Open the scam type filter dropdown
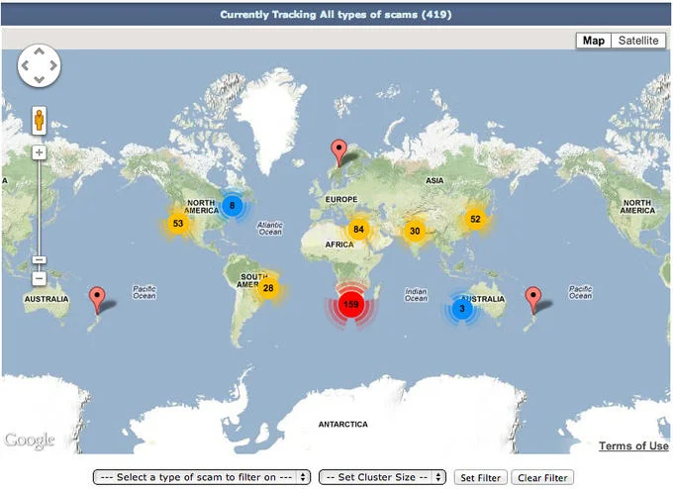673x489 pixels. (202, 477)
